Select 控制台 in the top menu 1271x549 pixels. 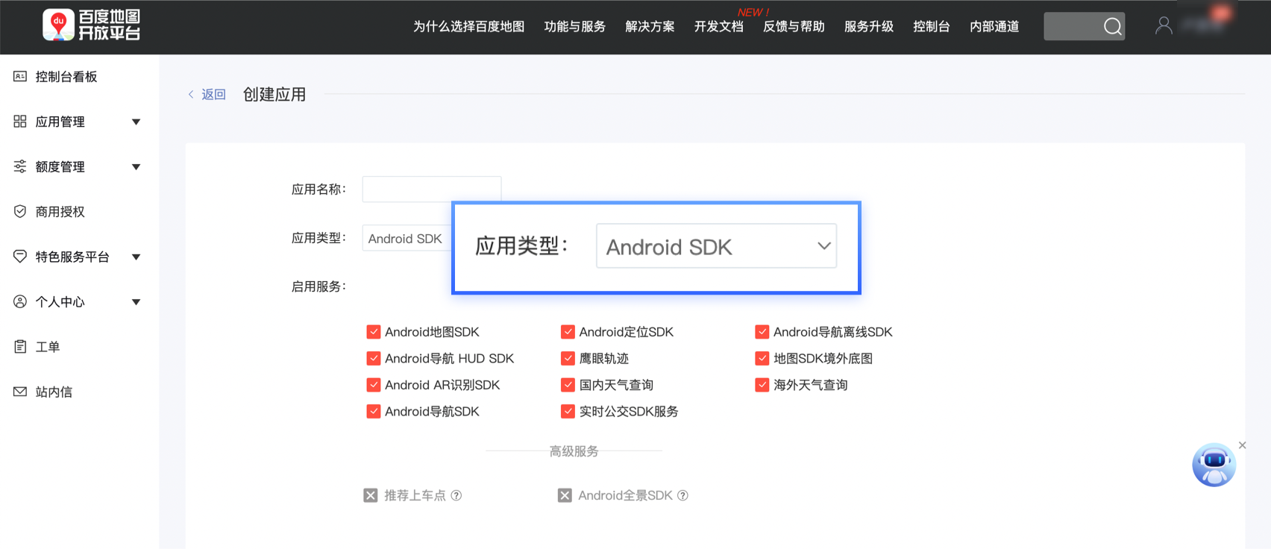(931, 27)
